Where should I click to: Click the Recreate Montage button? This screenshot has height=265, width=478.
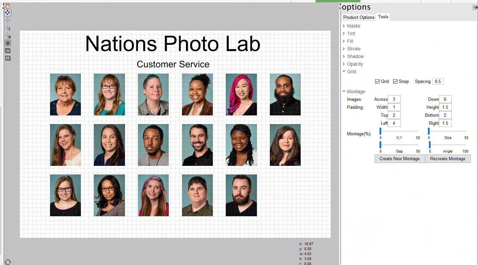coord(448,159)
